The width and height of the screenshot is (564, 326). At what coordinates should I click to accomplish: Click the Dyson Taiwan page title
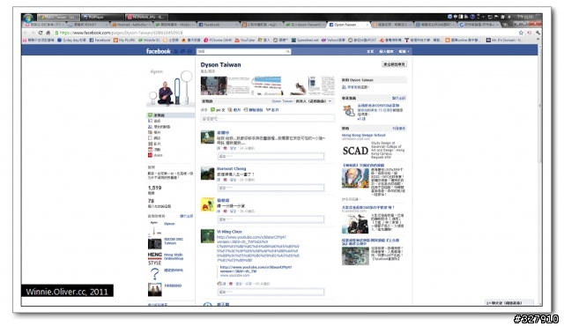[x=220, y=64]
